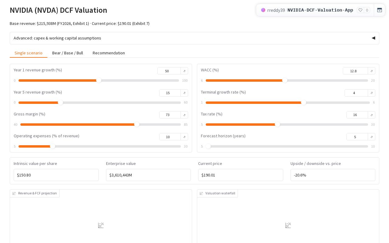
Task: Adjust the Operating expenses slider
Action: 100,146
